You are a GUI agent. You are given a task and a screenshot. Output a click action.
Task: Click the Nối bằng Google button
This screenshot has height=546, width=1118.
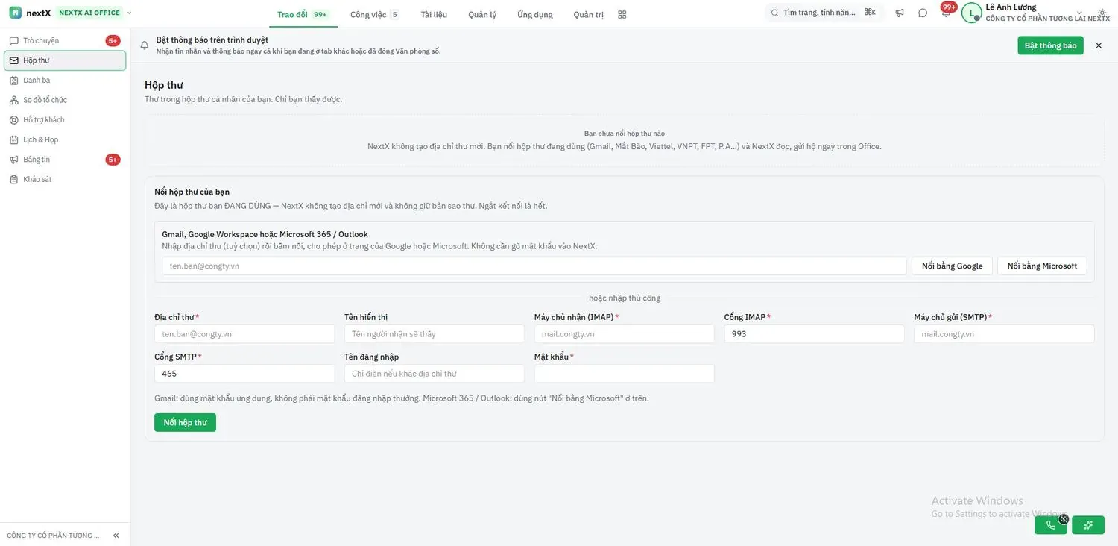click(x=952, y=266)
